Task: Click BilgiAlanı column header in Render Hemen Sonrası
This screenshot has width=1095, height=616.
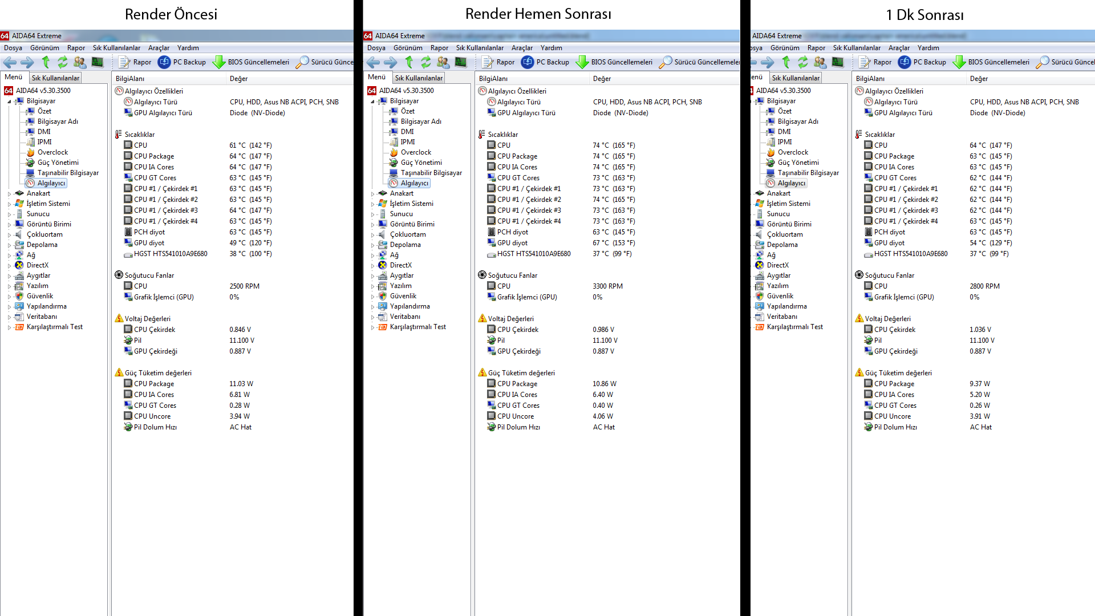Action: tap(532, 79)
